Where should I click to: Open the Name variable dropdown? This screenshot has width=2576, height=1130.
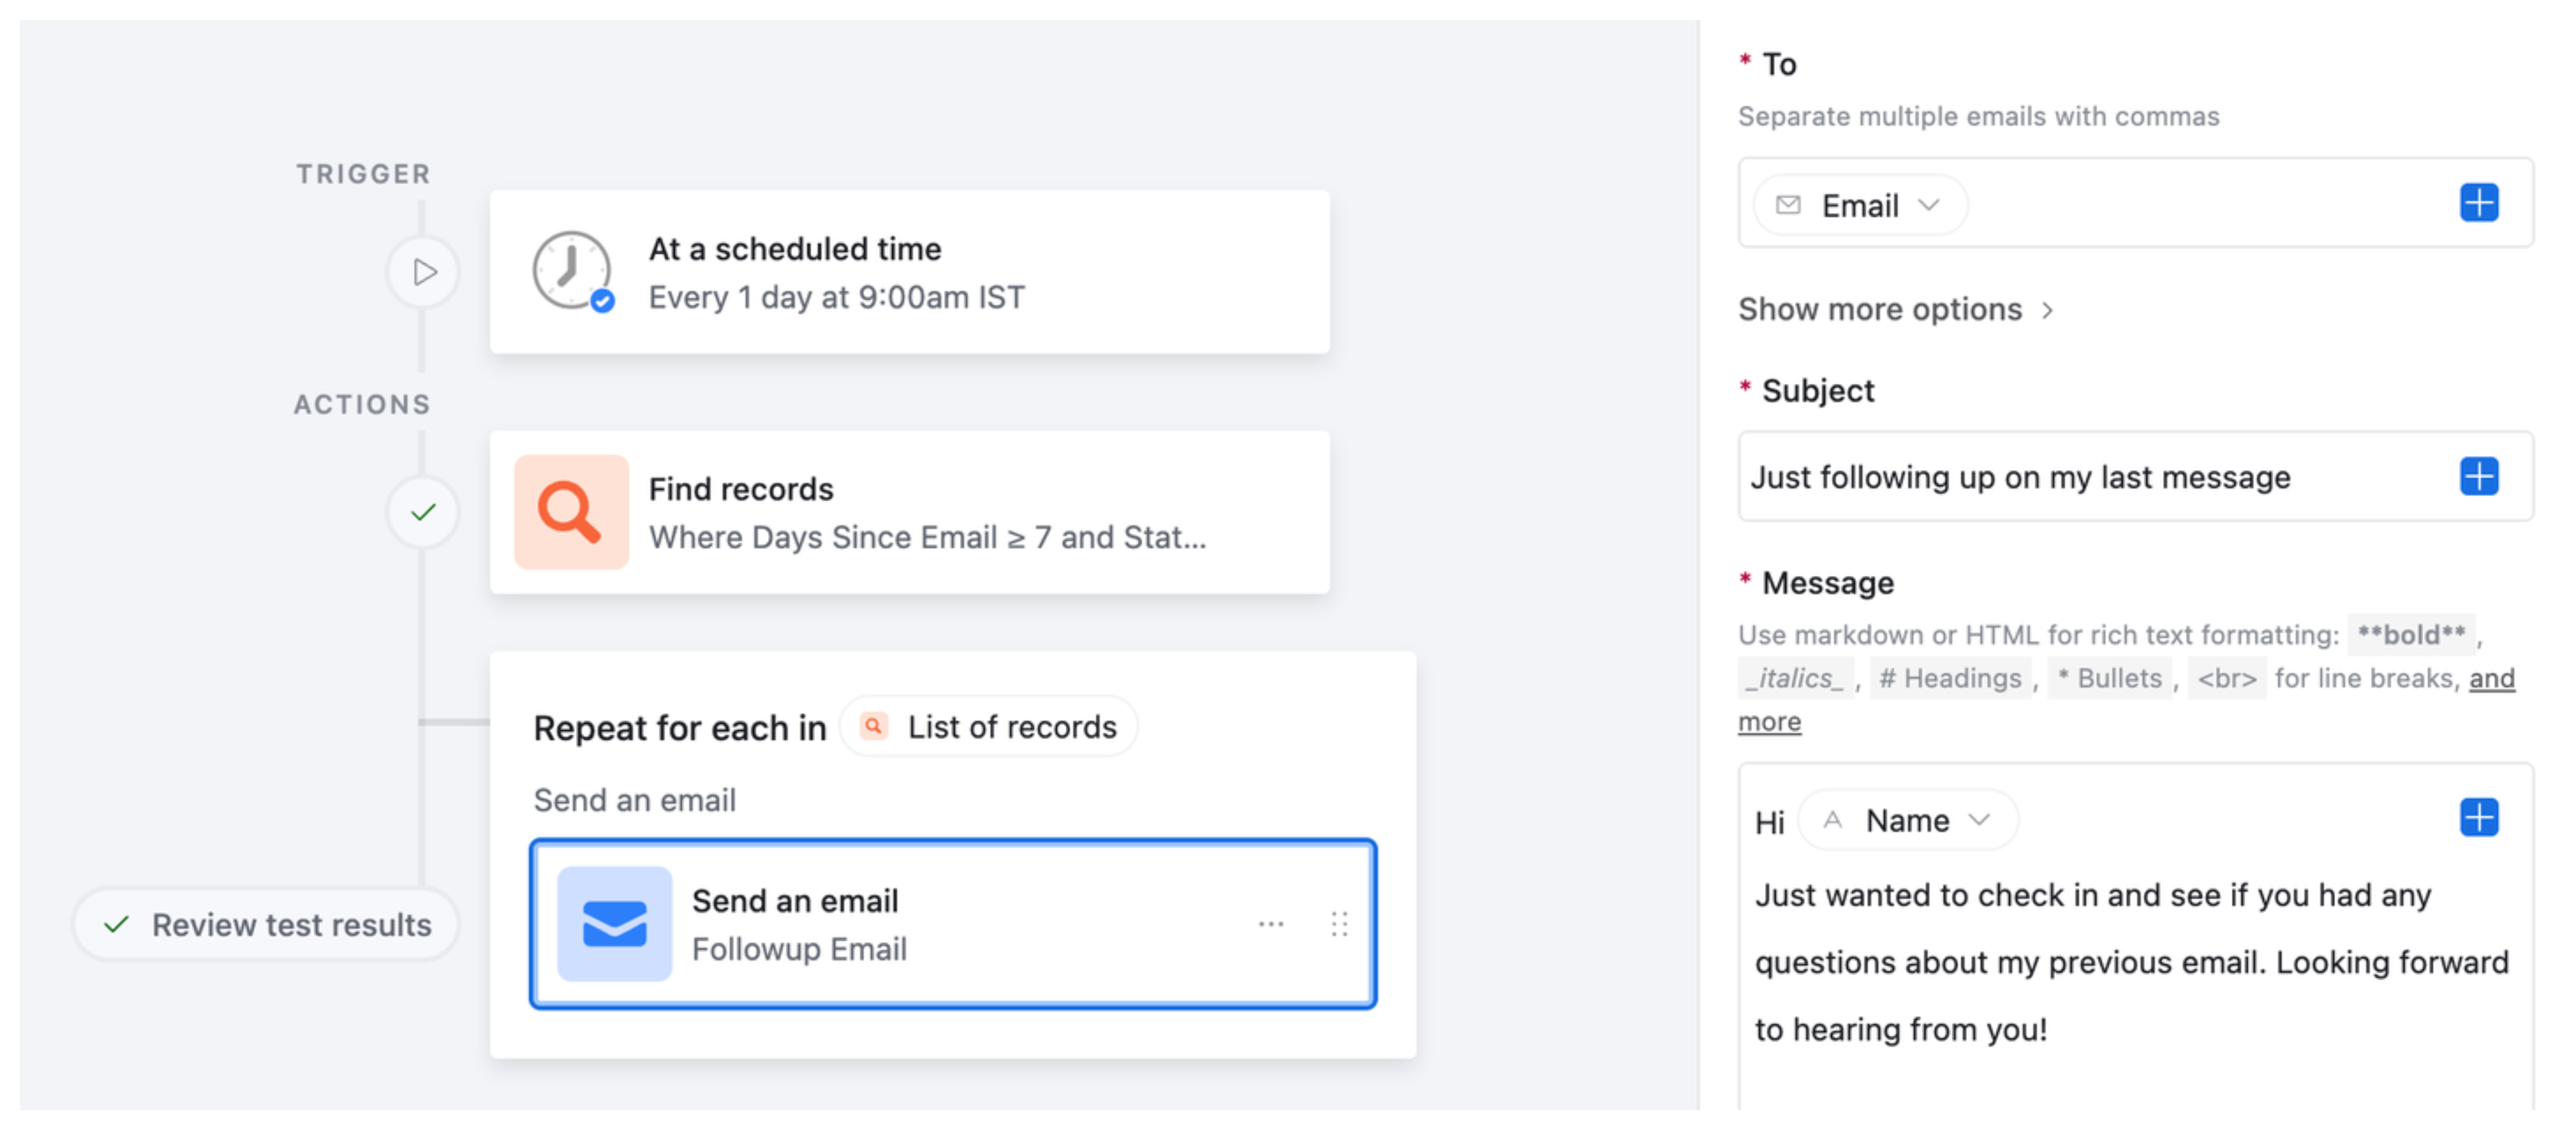coord(1905,820)
